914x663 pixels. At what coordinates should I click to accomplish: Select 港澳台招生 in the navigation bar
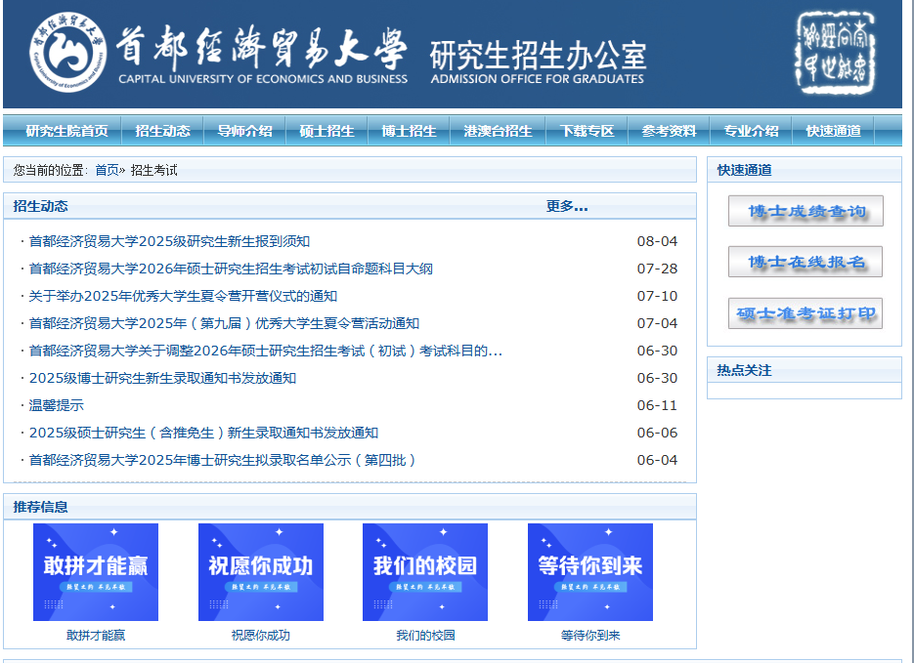498,131
